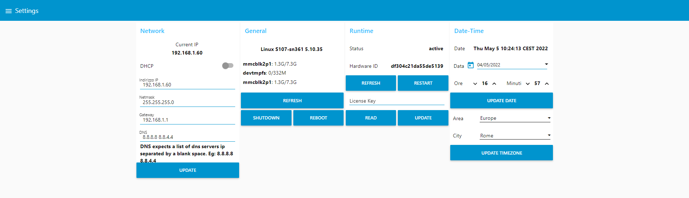
Task: Focus the Indirizzo IP address field
Action: click(187, 85)
